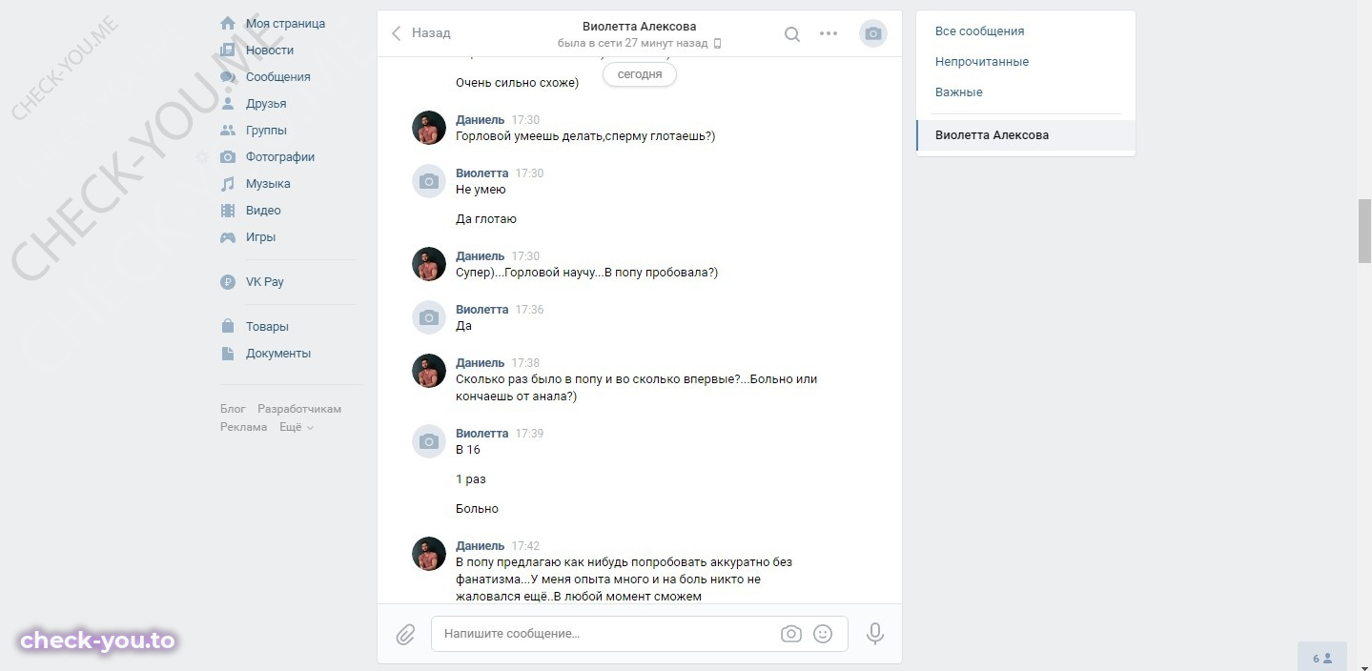
Task: Click the Назад back button
Action: (x=420, y=32)
